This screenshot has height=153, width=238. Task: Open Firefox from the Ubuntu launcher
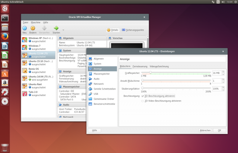[5, 37]
